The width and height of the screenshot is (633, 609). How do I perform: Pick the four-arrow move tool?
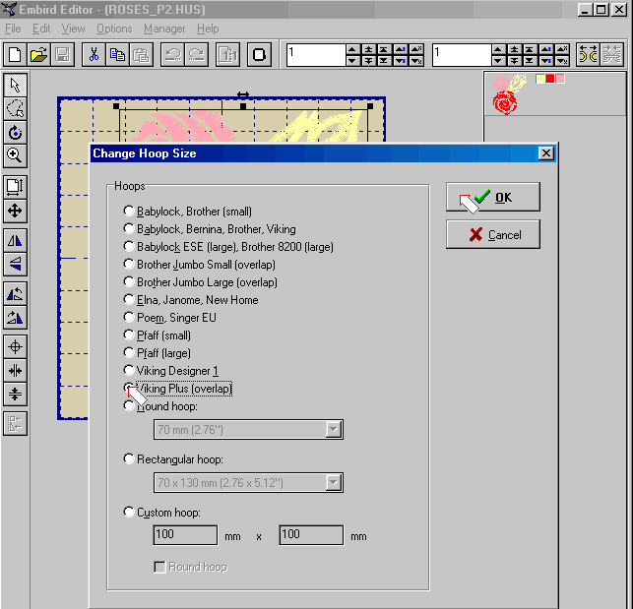coord(16,211)
